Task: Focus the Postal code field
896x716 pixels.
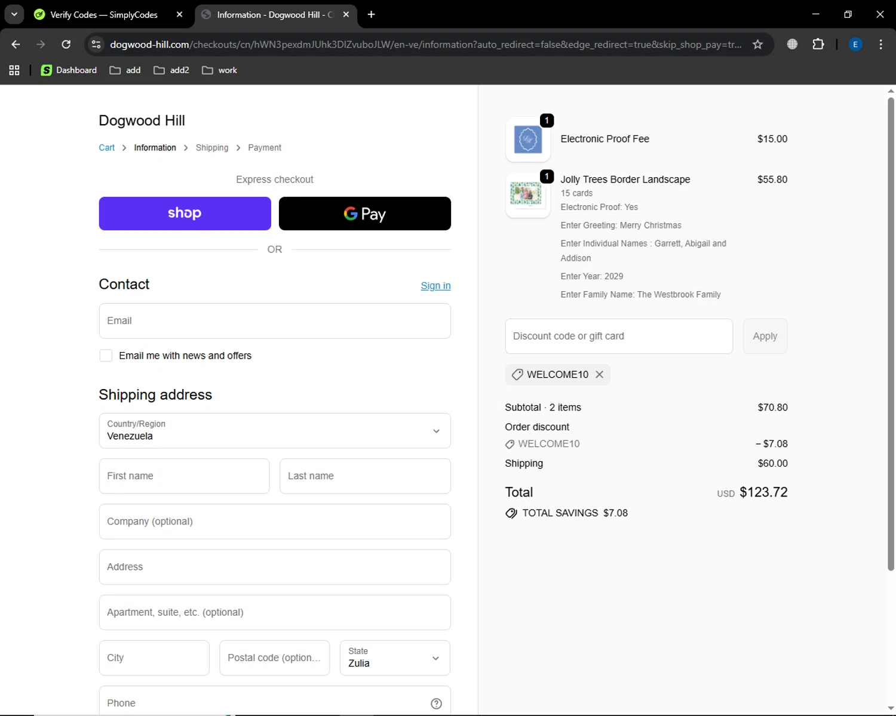Action: pos(274,658)
